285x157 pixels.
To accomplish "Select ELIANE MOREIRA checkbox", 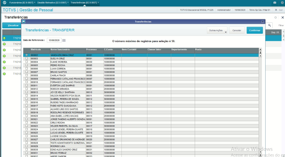I will [x=27, y=62].
